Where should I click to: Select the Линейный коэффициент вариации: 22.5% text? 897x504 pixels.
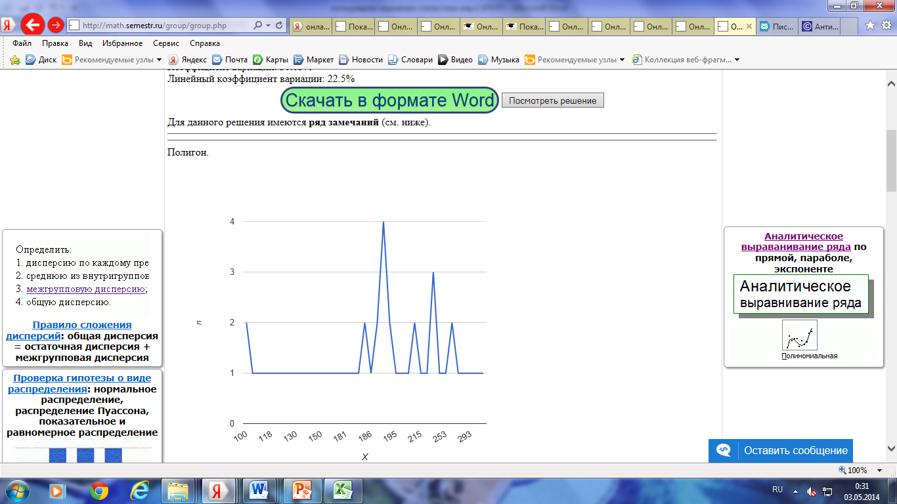tap(261, 79)
